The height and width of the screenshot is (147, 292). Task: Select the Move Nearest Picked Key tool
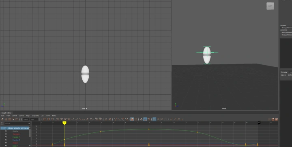click(x=2, y=119)
